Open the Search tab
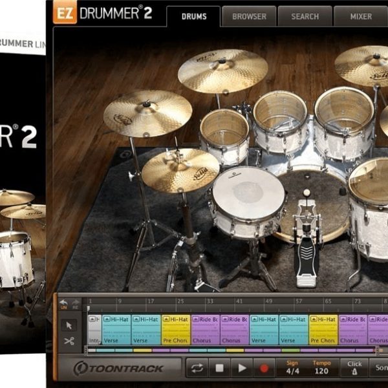The height and width of the screenshot is (388, 388). (x=305, y=16)
